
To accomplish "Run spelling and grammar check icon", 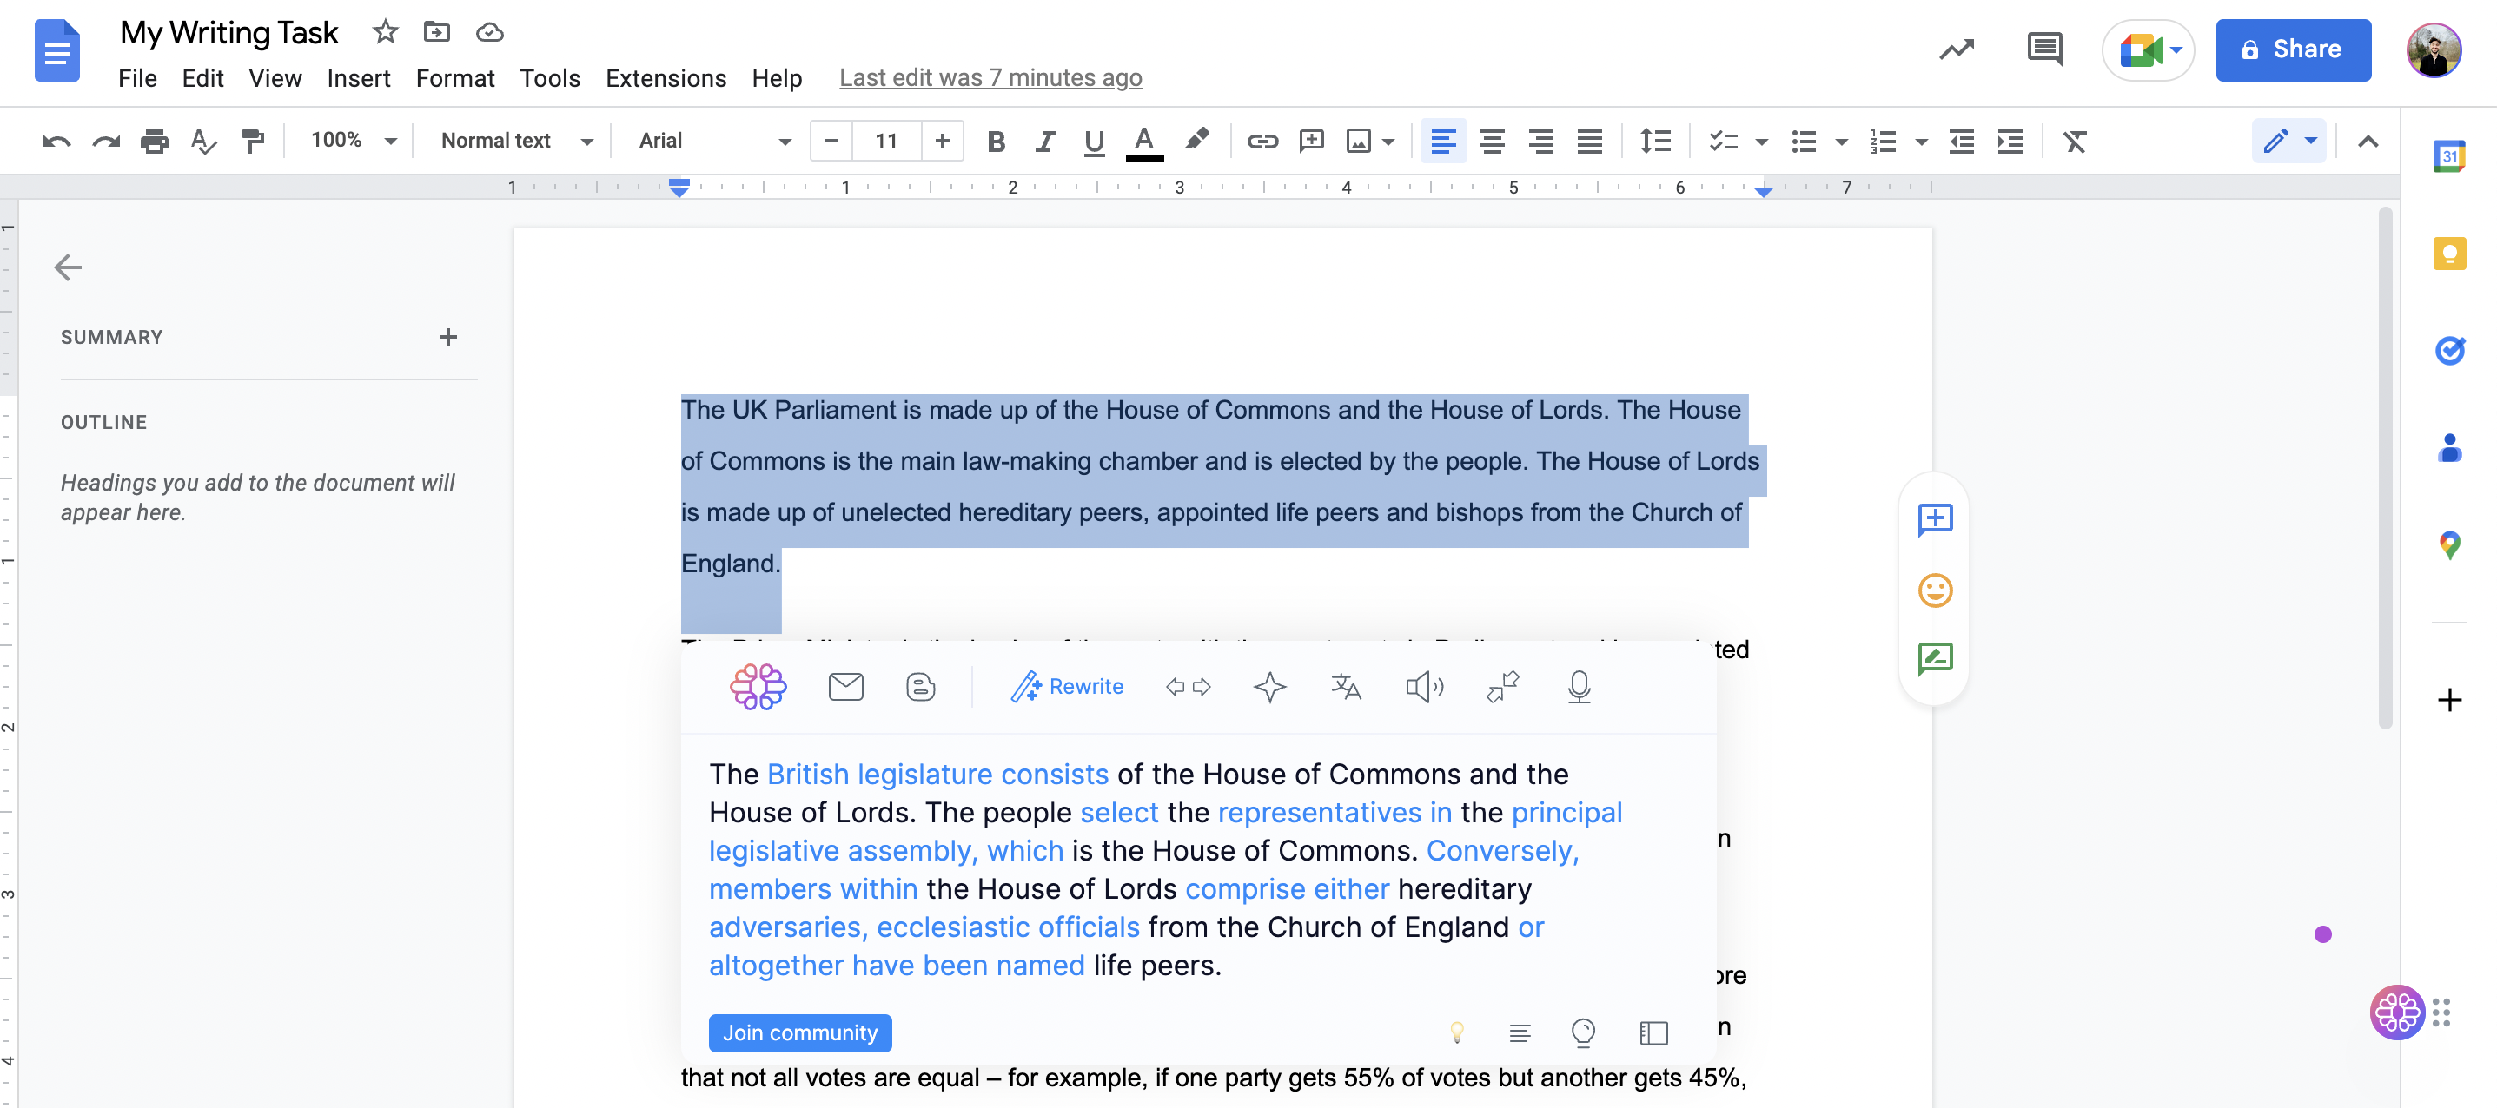I will (x=203, y=142).
